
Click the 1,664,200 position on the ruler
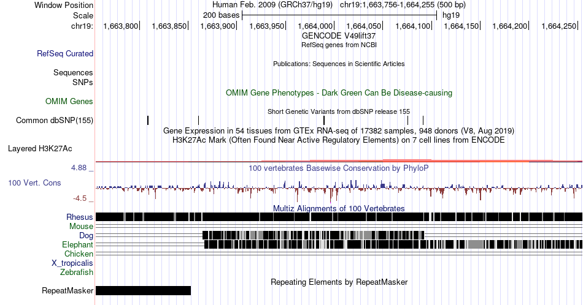coord(510,26)
